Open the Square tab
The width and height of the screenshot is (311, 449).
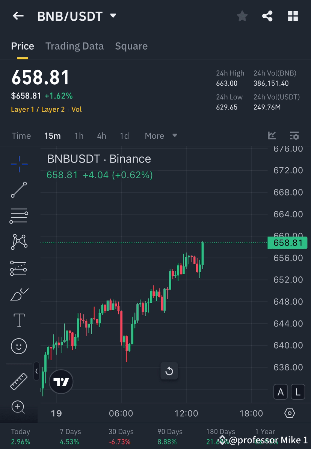click(131, 46)
